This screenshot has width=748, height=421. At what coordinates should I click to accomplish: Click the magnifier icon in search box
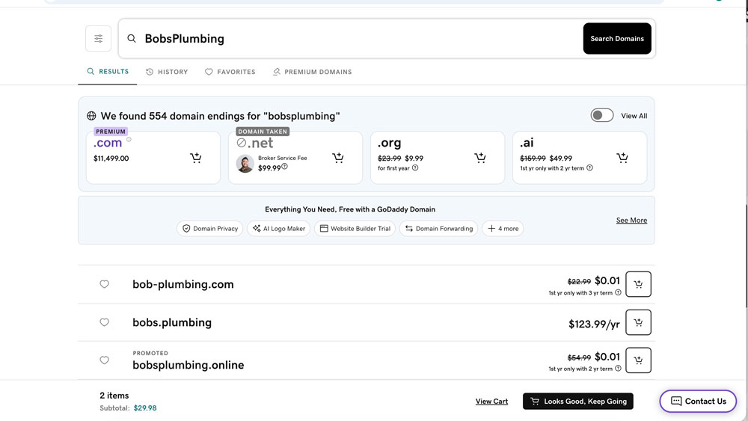[x=132, y=39]
